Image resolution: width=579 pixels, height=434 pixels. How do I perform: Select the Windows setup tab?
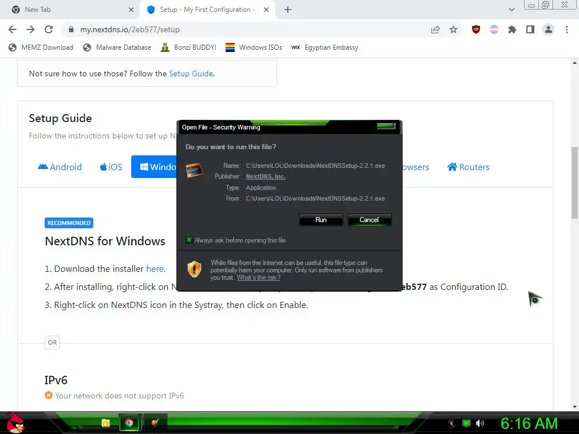[x=154, y=167]
